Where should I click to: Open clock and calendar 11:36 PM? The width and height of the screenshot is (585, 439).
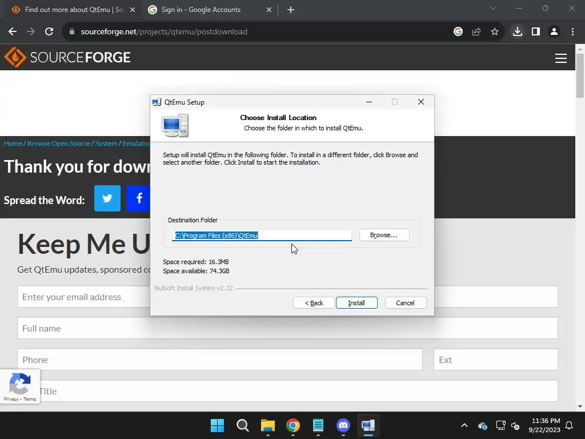click(x=544, y=425)
